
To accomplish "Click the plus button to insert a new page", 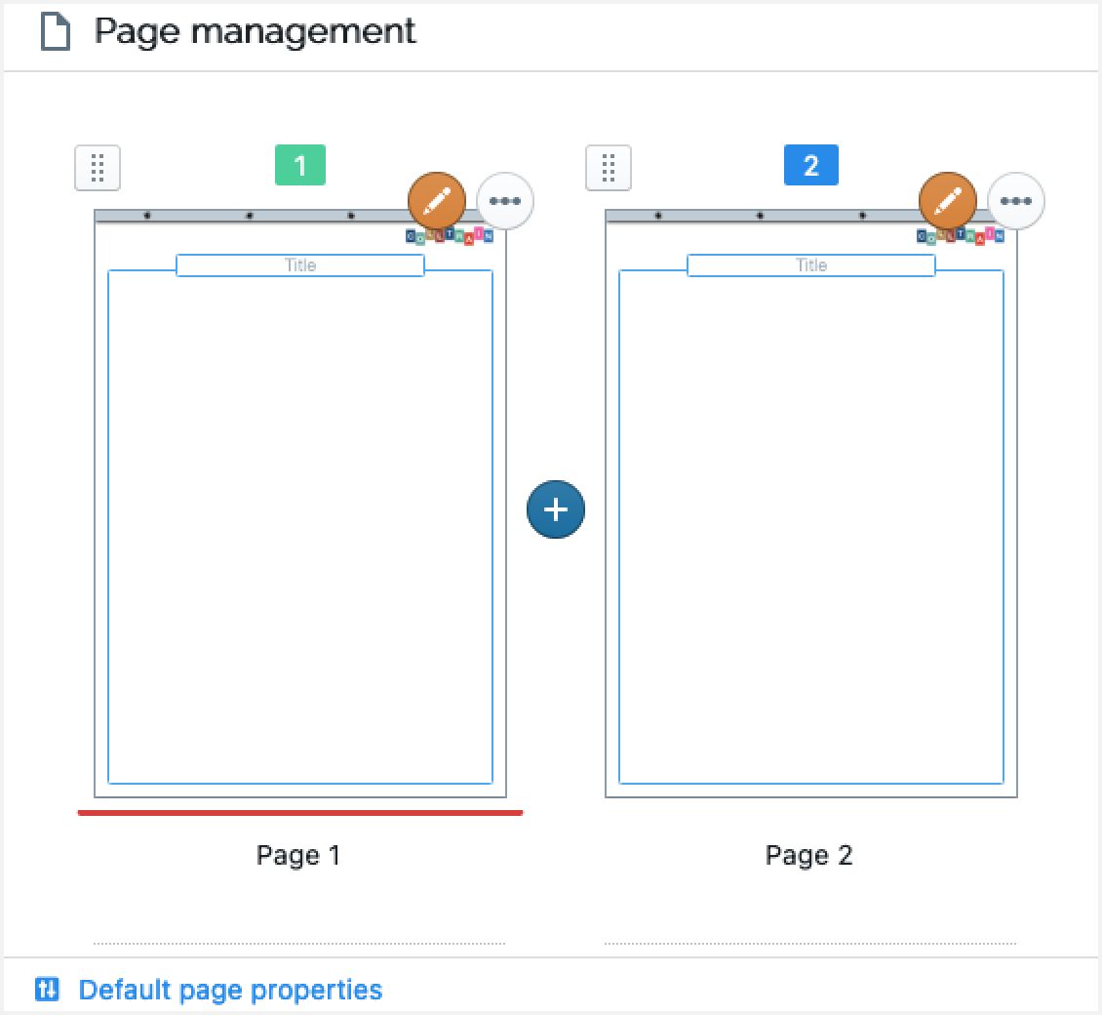I will coord(556,508).
